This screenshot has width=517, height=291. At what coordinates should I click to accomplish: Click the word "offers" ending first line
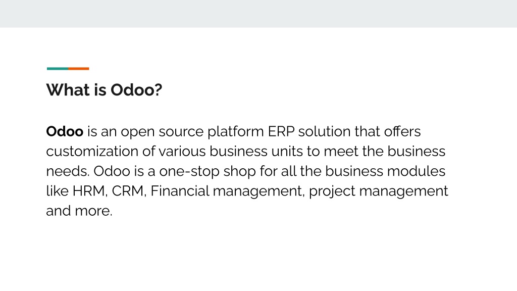(402, 132)
